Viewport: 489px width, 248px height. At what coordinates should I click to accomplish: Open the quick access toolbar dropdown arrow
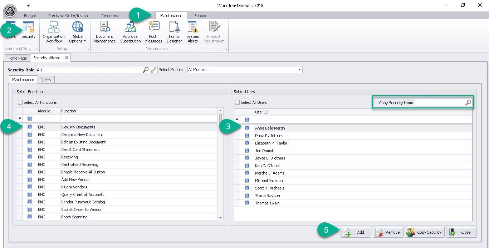coord(28,6)
